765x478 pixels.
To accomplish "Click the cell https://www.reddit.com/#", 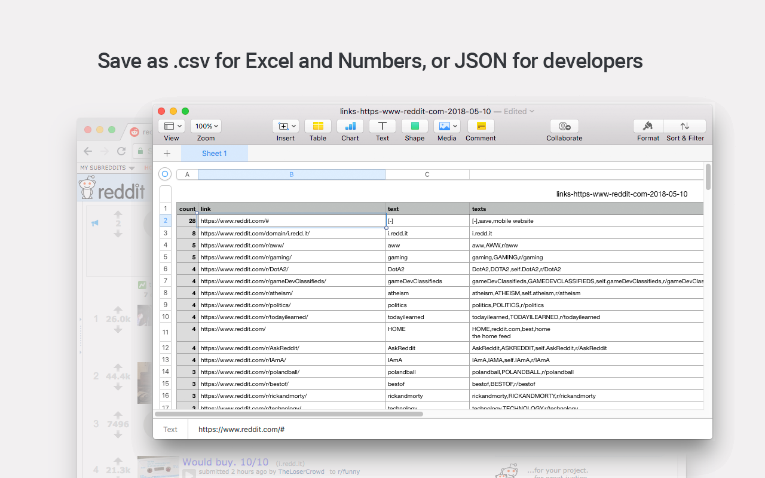I will 292,220.
